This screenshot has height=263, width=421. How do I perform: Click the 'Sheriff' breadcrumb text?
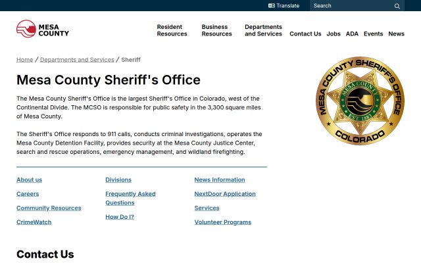click(131, 60)
